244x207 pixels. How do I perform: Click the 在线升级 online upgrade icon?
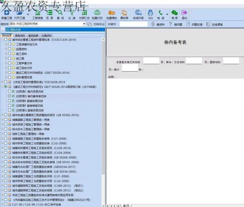click(x=138, y=13)
